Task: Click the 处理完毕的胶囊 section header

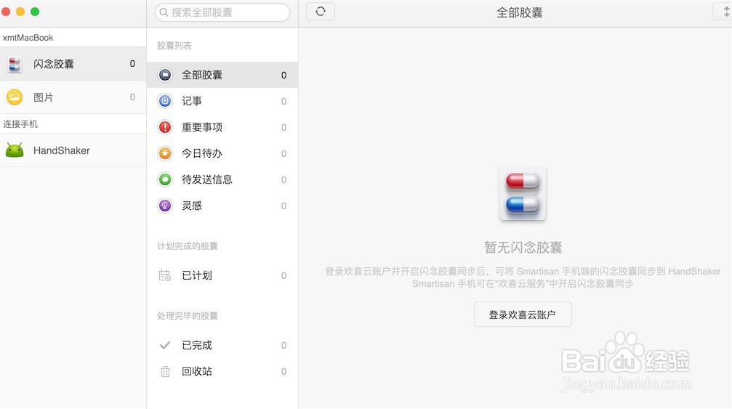Action: click(x=188, y=316)
